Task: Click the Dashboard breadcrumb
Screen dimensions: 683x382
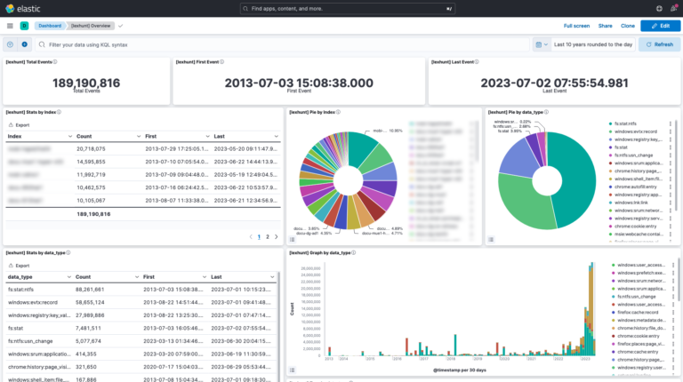Action: click(48, 27)
